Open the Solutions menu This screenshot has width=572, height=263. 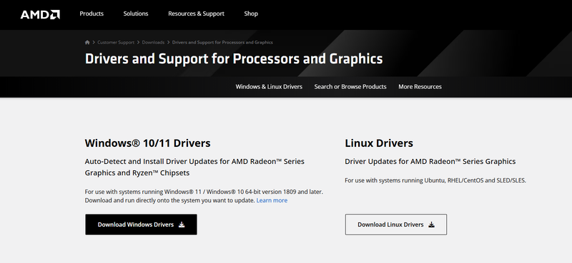136,14
